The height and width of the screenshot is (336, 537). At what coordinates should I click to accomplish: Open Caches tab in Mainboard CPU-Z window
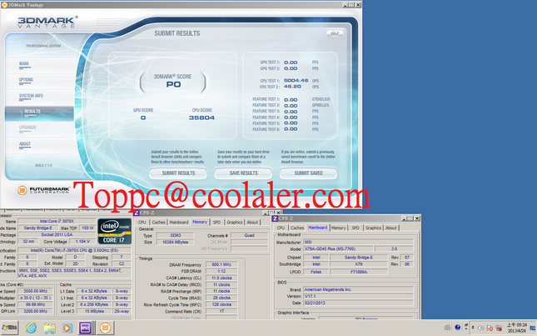(x=297, y=228)
